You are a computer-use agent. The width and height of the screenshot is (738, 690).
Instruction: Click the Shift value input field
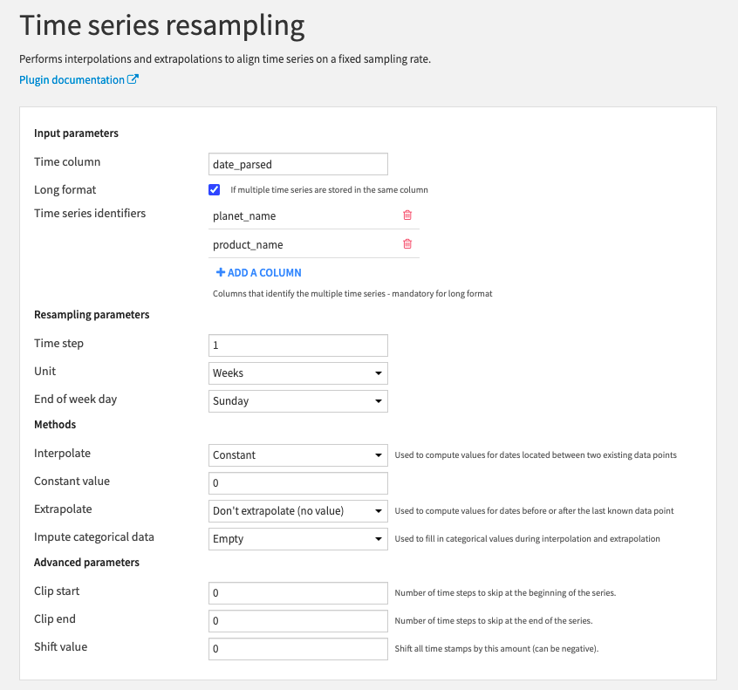pyautogui.click(x=298, y=649)
